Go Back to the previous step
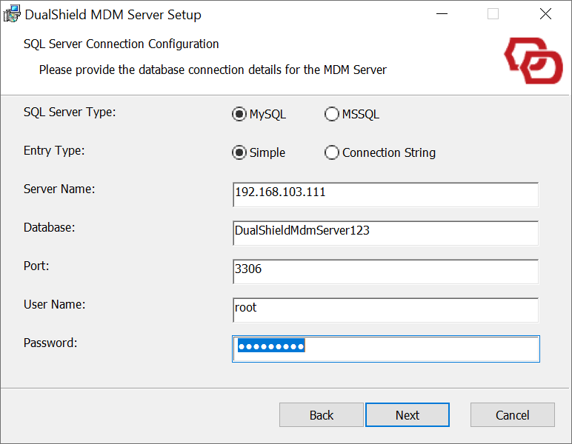The width and height of the screenshot is (572, 444). click(x=322, y=415)
